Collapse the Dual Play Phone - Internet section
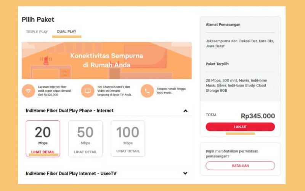The height and width of the screenshot is (191, 305). (185, 111)
